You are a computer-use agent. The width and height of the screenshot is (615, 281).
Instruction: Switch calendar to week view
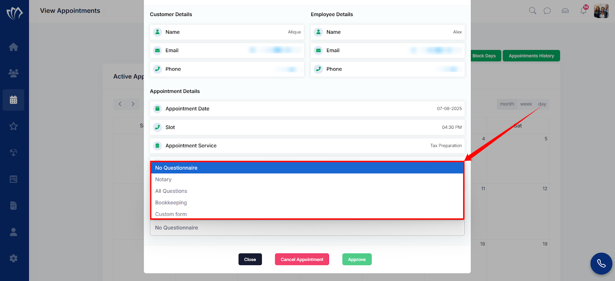(526, 104)
